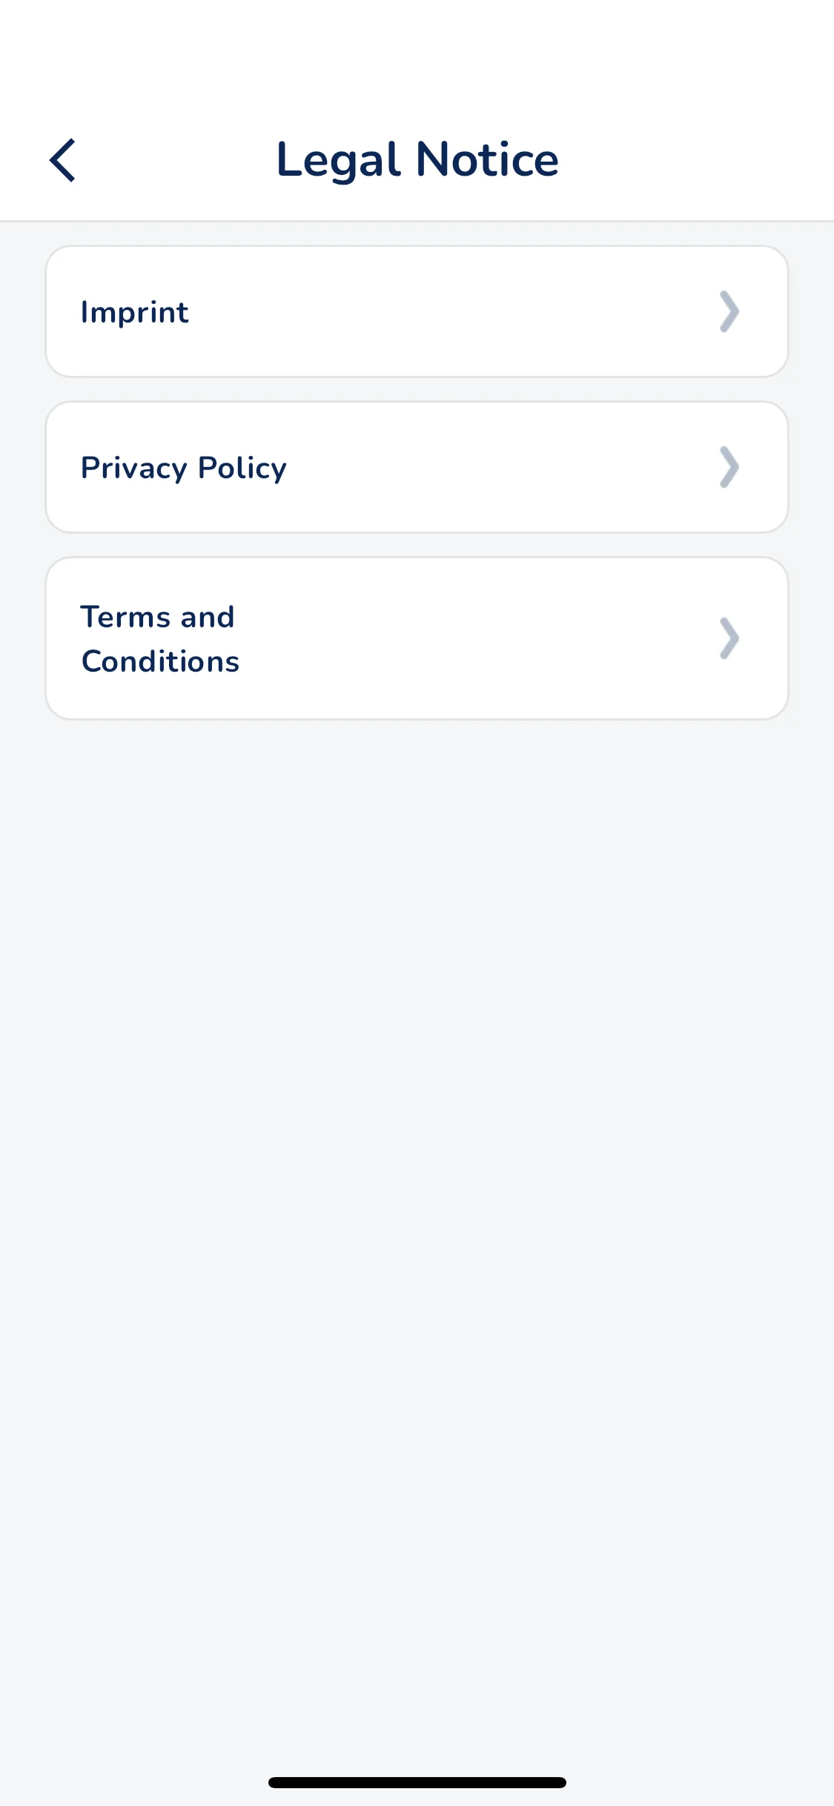Image resolution: width=834 pixels, height=1806 pixels.
Task: Expand the Terms and Conditions list row
Action: tap(417, 638)
